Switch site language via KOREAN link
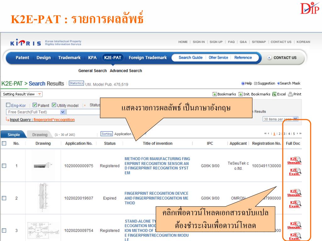The width and height of the screenshot is (322, 241). [303, 42]
